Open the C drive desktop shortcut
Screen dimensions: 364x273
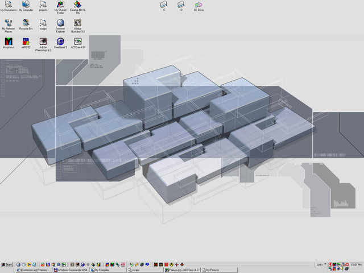pyautogui.click(x=164, y=5)
